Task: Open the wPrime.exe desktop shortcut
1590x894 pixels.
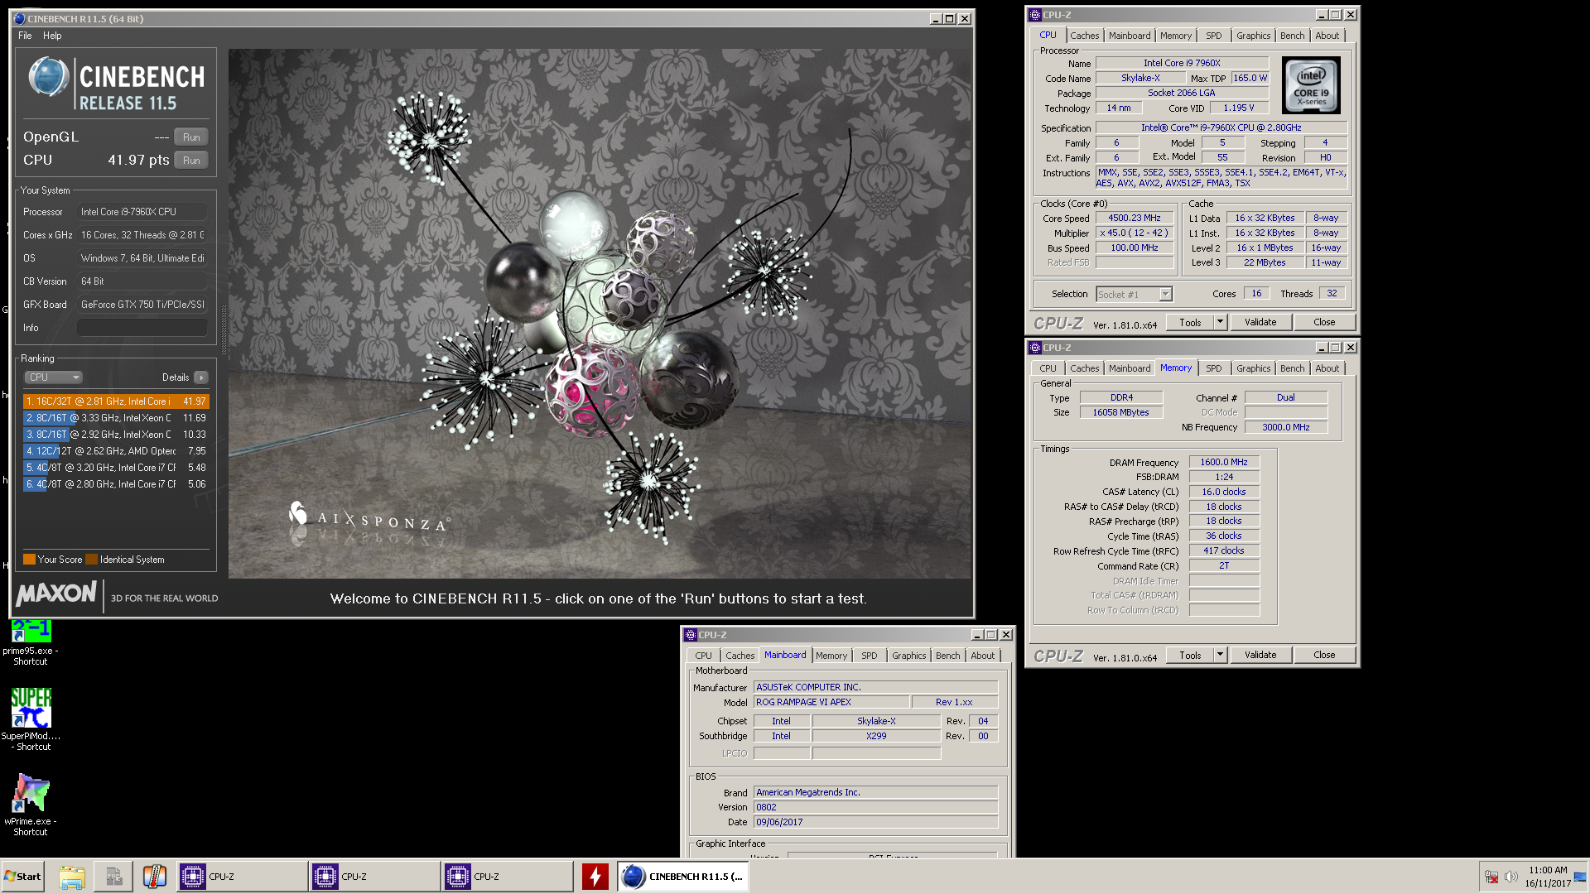Action: click(x=31, y=805)
